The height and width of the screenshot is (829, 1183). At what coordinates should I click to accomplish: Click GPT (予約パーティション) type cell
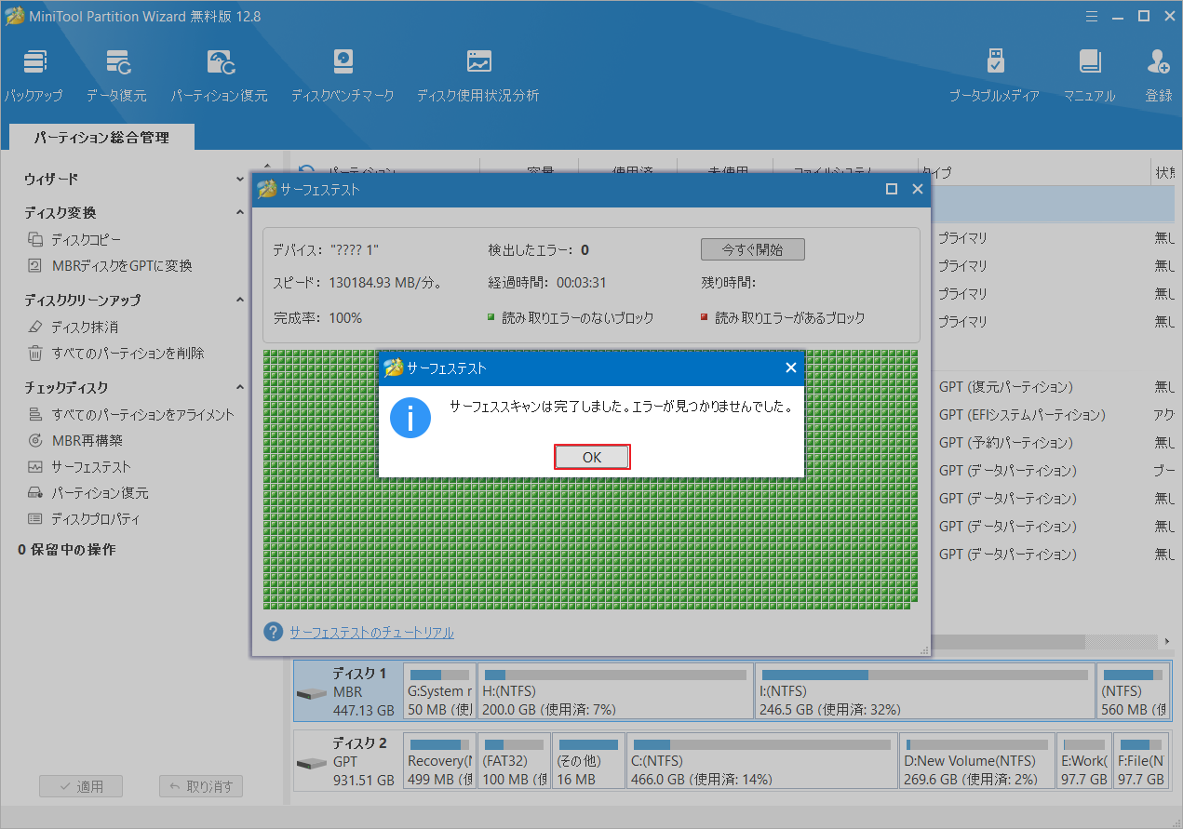[x=1006, y=443]
